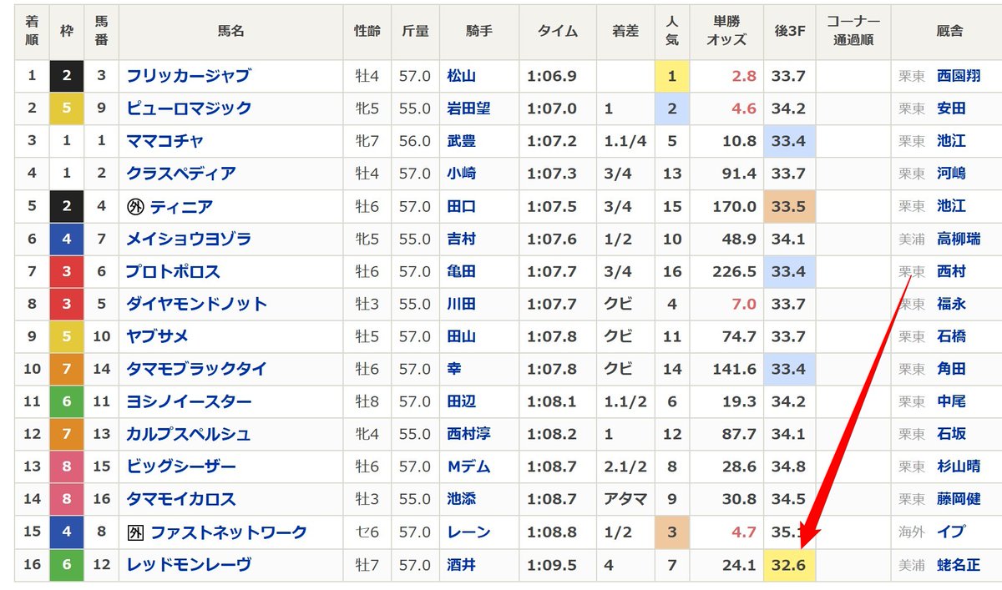Open trainer link 角田

coord(951,369)
